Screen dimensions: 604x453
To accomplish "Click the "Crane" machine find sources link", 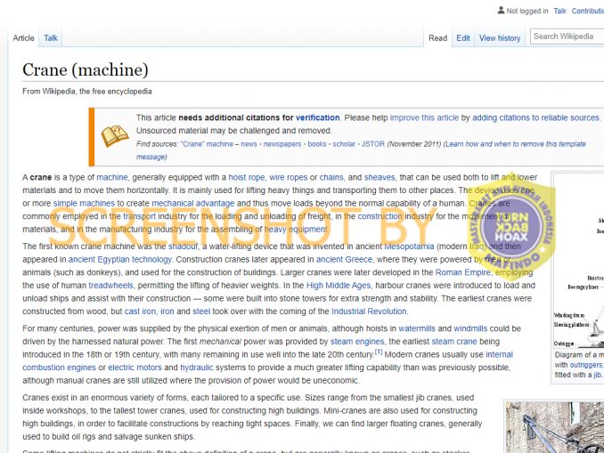I will coord(207,144).
